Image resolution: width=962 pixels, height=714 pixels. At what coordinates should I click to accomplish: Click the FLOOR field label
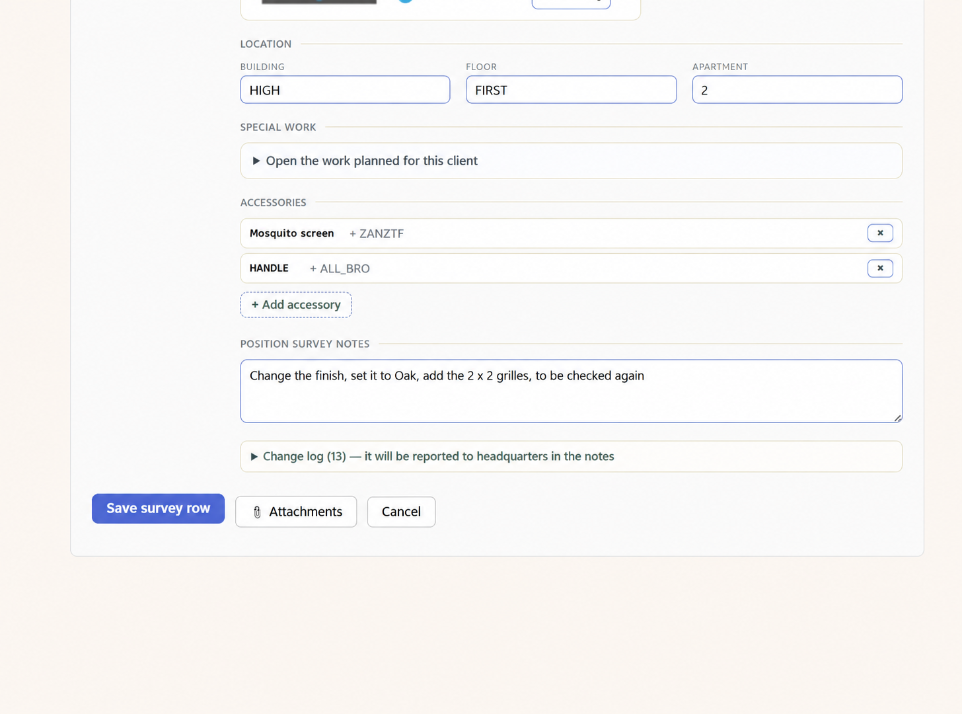(481, 67)
